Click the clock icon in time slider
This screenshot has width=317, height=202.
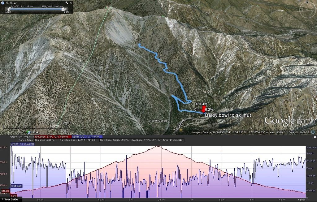[2, 3]
